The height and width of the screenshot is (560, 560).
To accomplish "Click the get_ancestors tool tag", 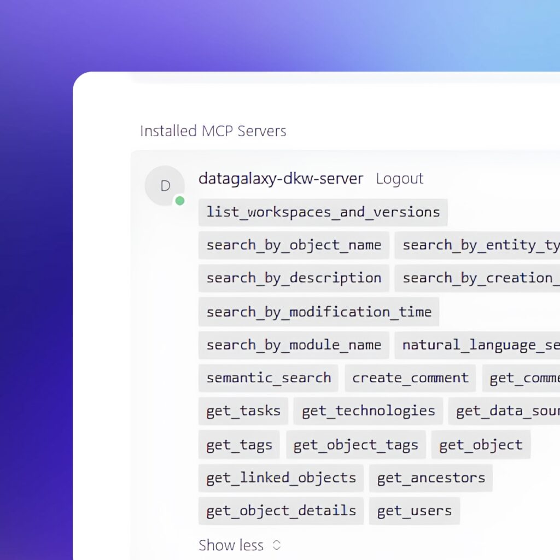I will [x=431, y=478].
